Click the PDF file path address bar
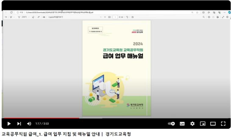231x137 pixels. 59,12
